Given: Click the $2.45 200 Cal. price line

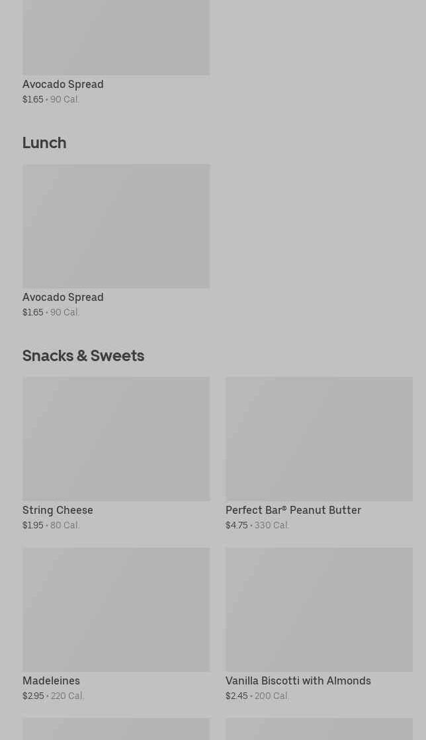Looking at the screenshot, I should coord(257,696).
